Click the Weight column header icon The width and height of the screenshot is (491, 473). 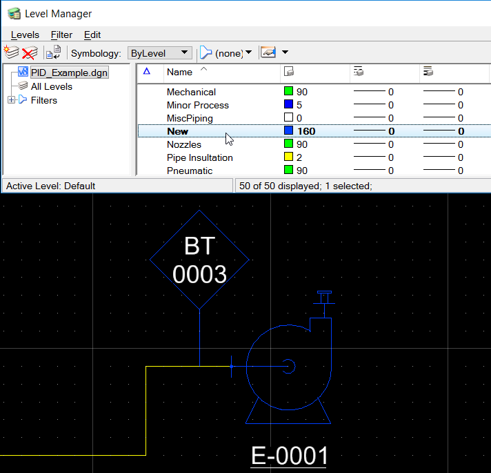(x=428, y=71)
